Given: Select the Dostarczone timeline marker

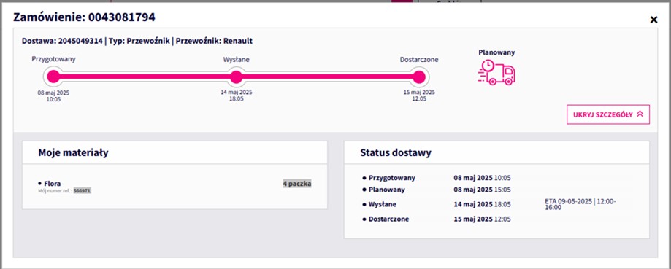Looking at the screenshot, I should pyautogui.click(x=419, y=77).
